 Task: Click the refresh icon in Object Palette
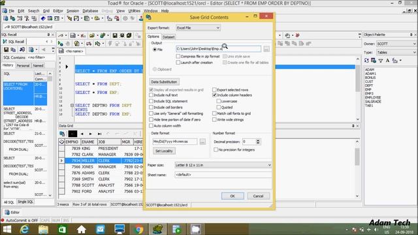point(366,61)
